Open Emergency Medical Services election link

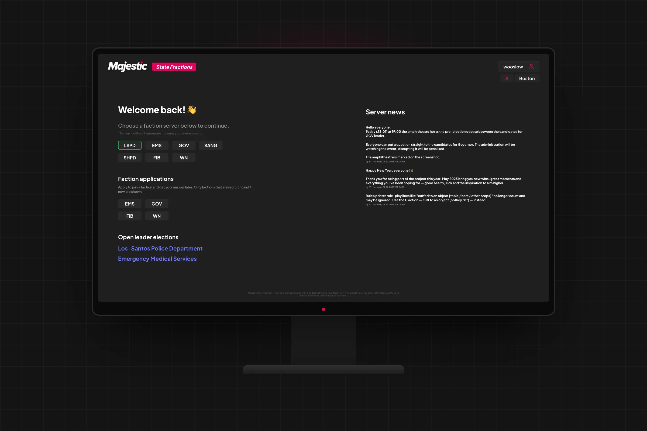[x=157, y=259]
